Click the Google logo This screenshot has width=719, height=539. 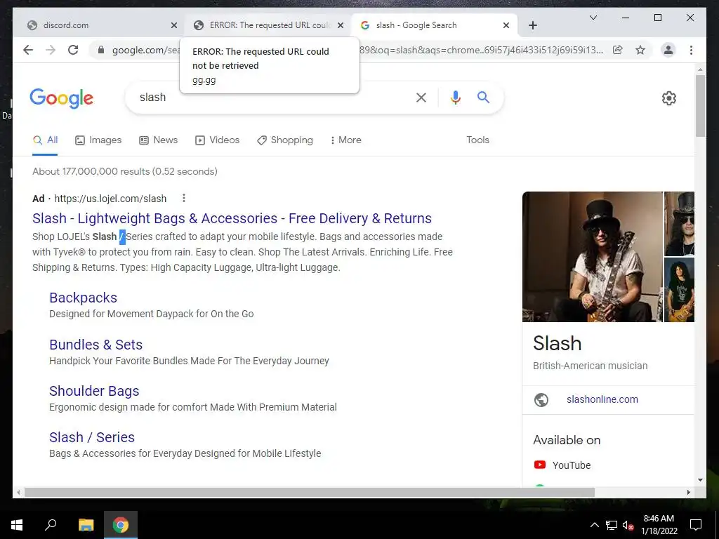[62, 98]
